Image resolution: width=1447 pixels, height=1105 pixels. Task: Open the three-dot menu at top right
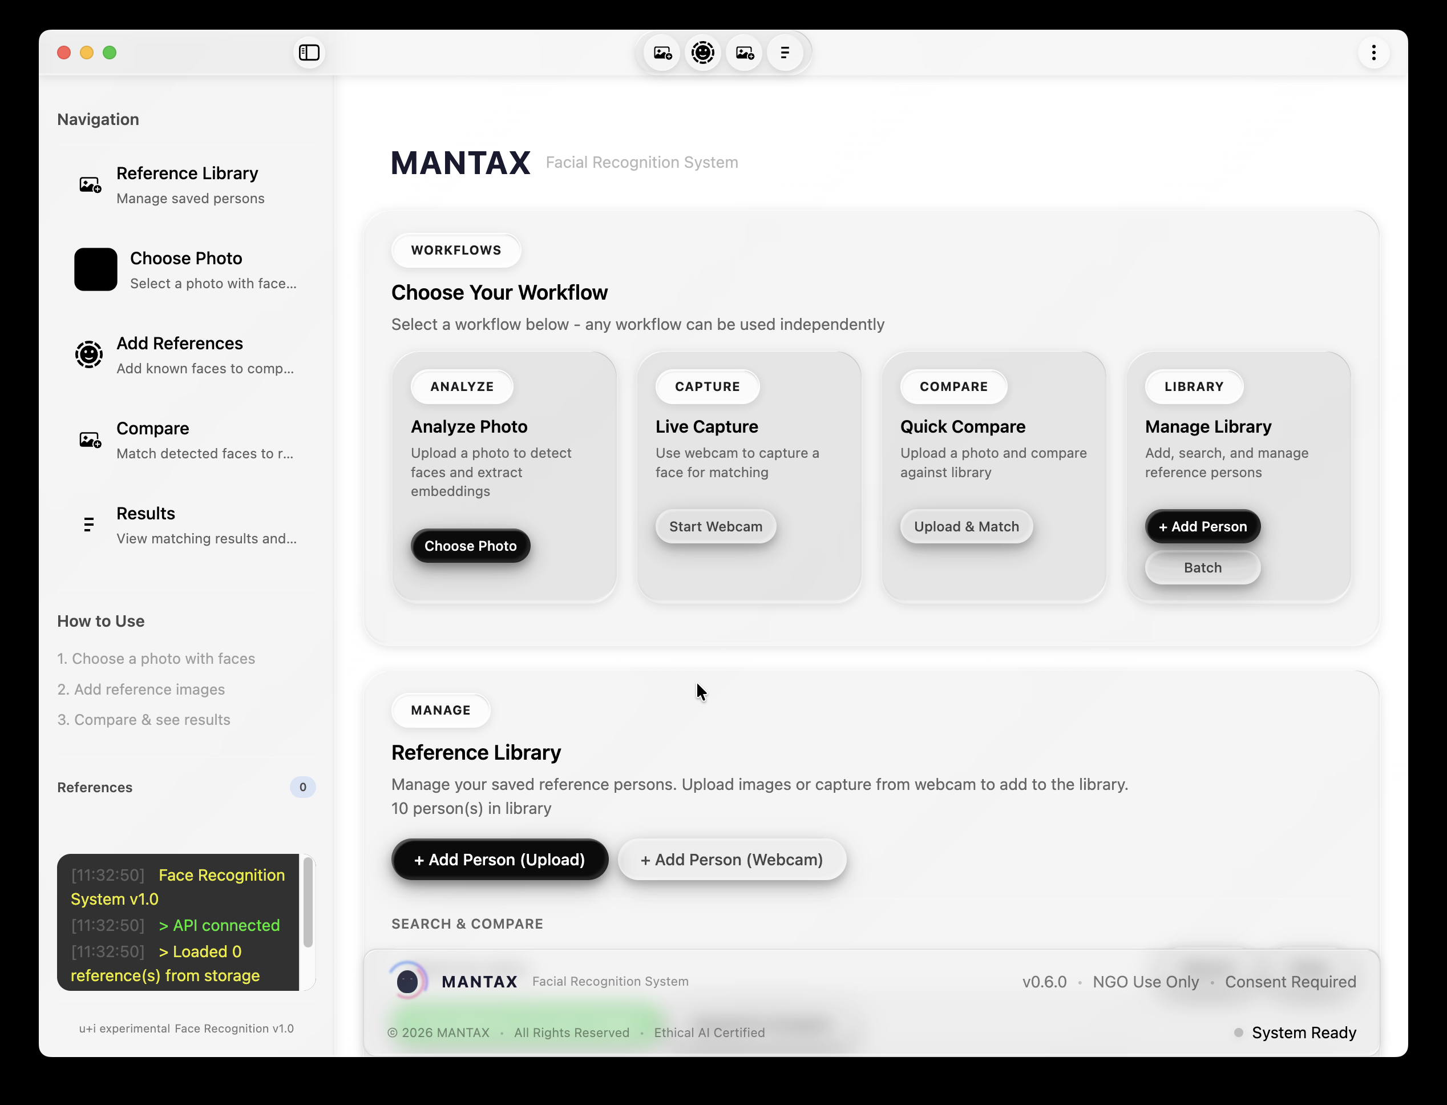pyautogui.click(x=1373, y=53)
